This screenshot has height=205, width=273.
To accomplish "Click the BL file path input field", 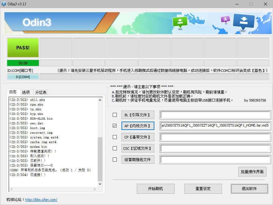I will pyautogui.click(x=215, y=115).
